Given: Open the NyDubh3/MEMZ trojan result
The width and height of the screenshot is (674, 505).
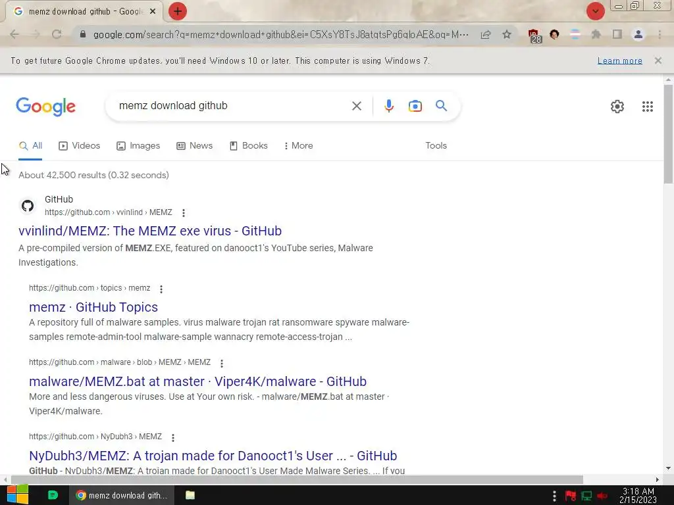Looking at the screenshot, I should 213,456.
